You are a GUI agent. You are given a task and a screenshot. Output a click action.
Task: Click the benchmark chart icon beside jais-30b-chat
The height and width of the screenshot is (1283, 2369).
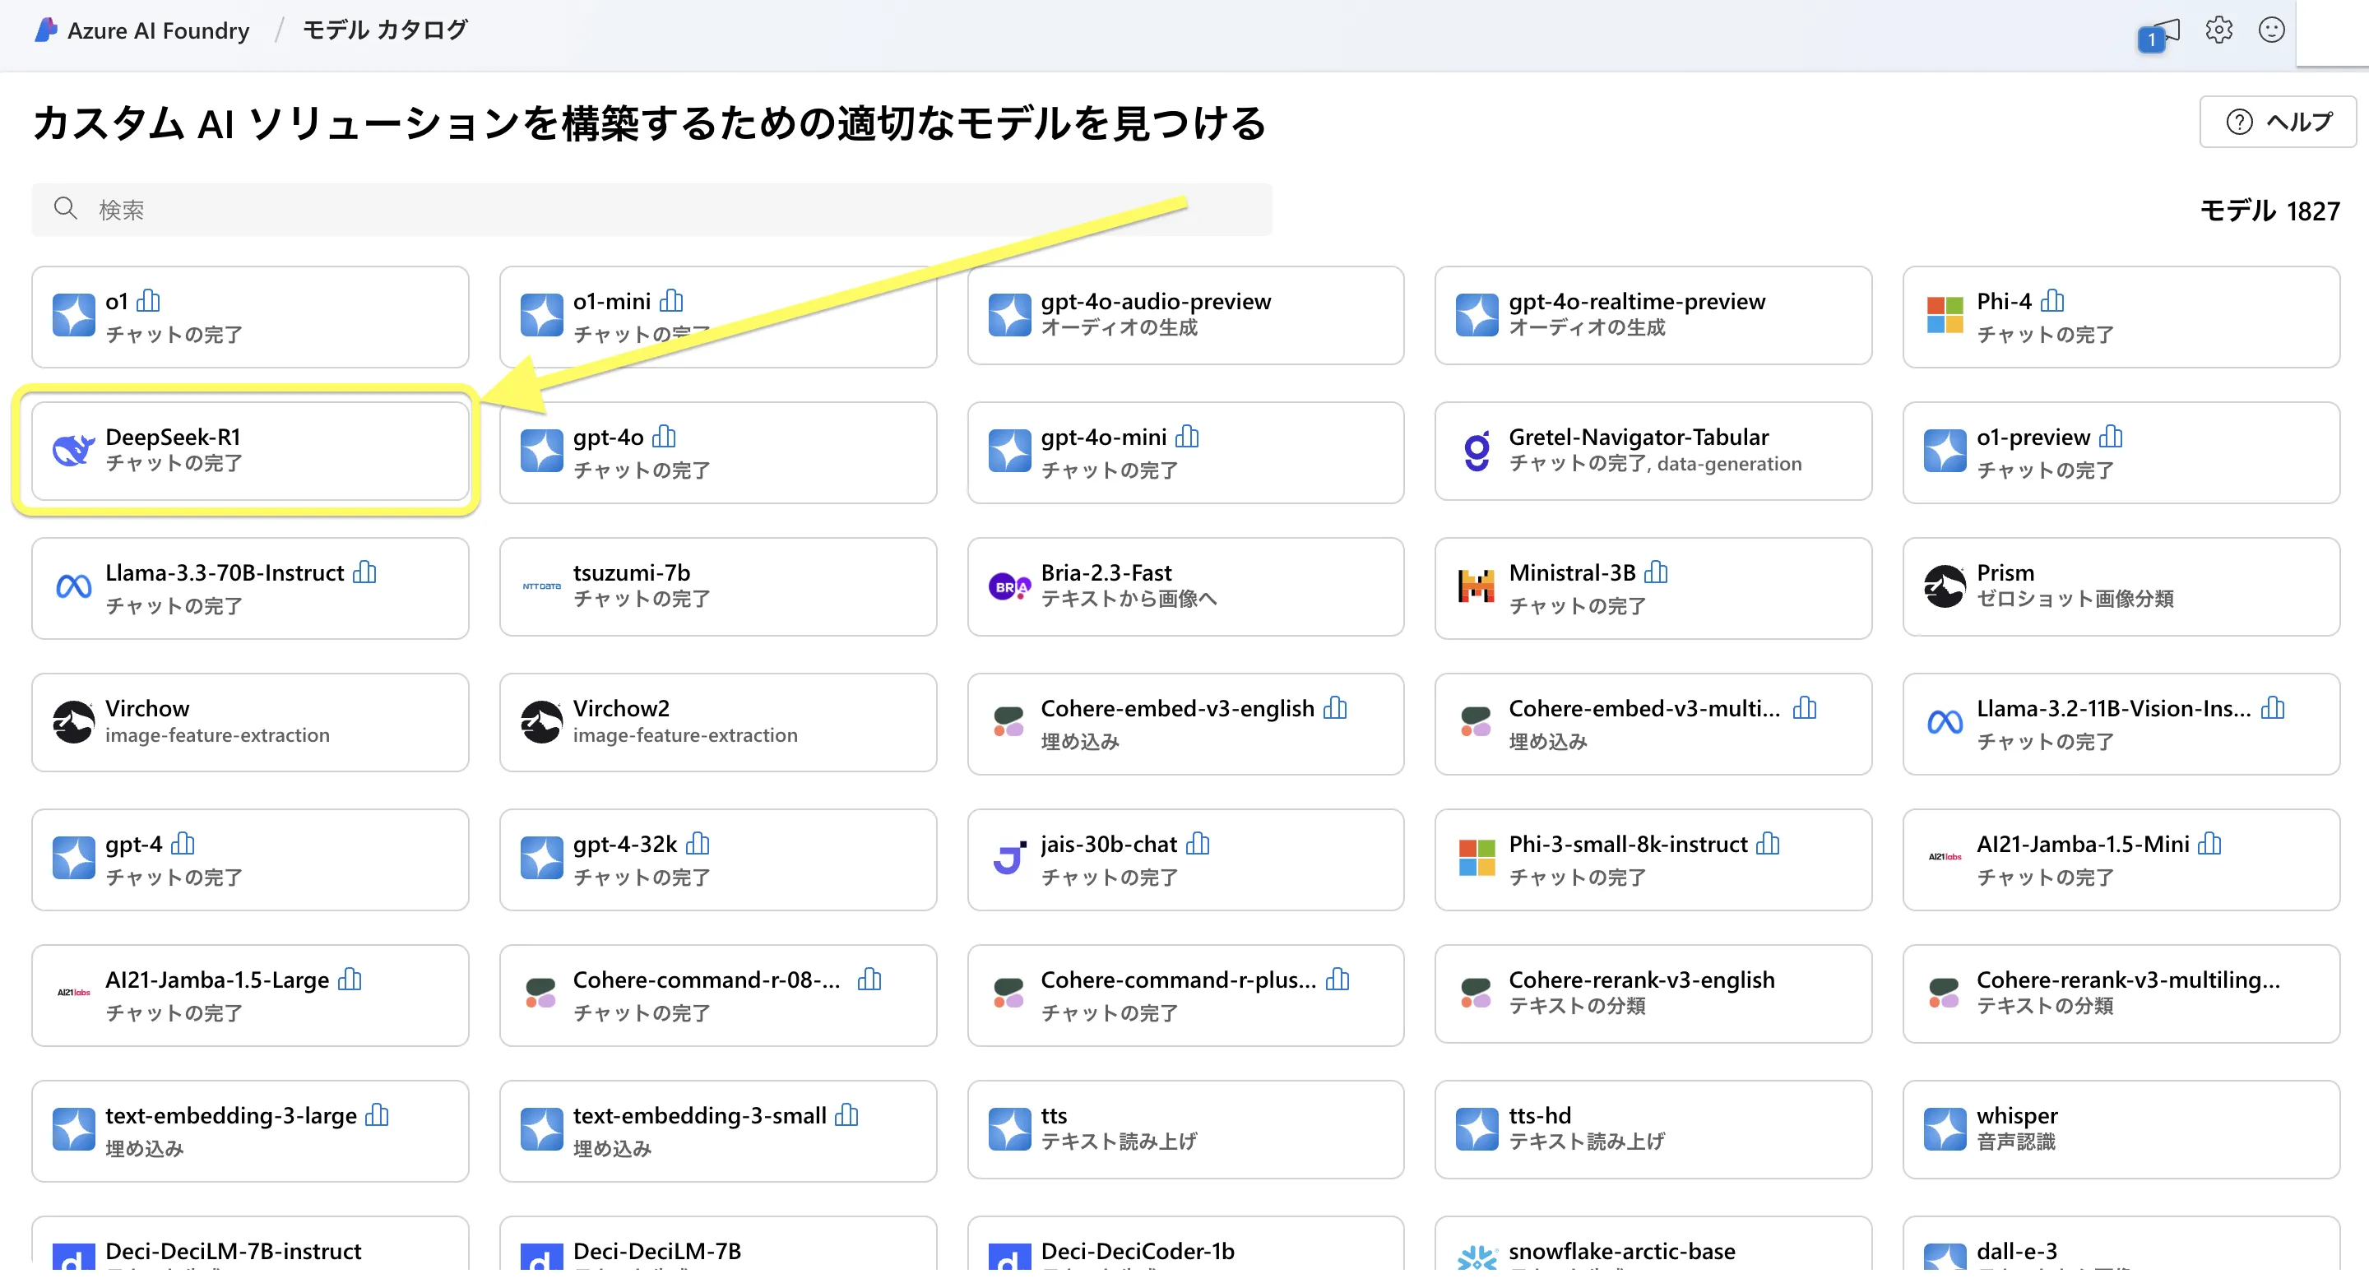coord(1198,843)
